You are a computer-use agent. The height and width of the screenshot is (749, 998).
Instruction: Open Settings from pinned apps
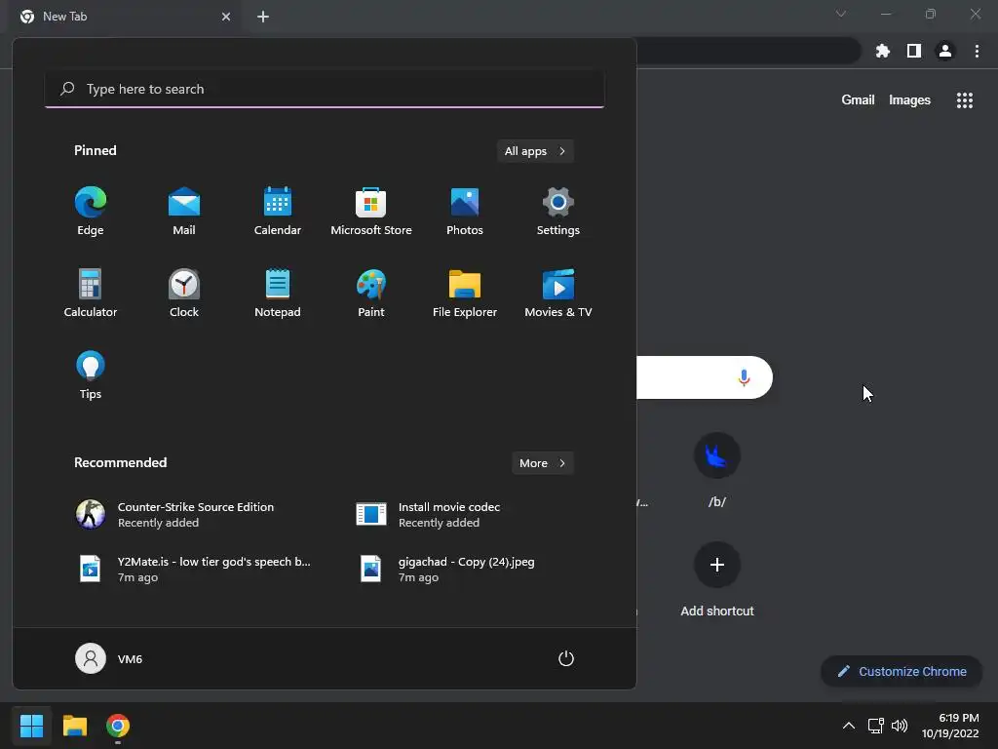[558, 212]
